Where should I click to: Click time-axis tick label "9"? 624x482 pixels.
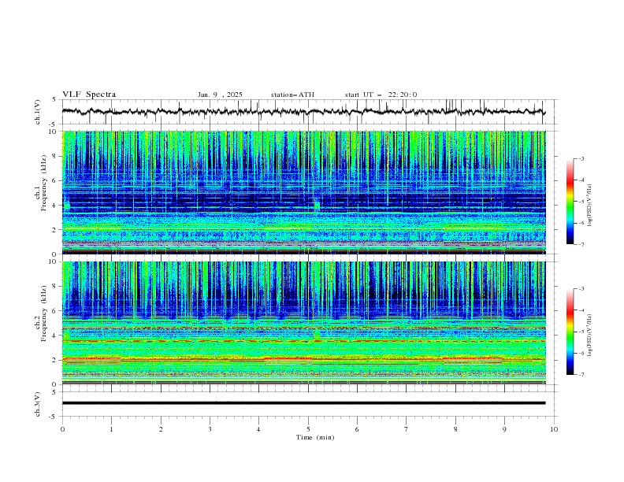click(x=504, y=429)
